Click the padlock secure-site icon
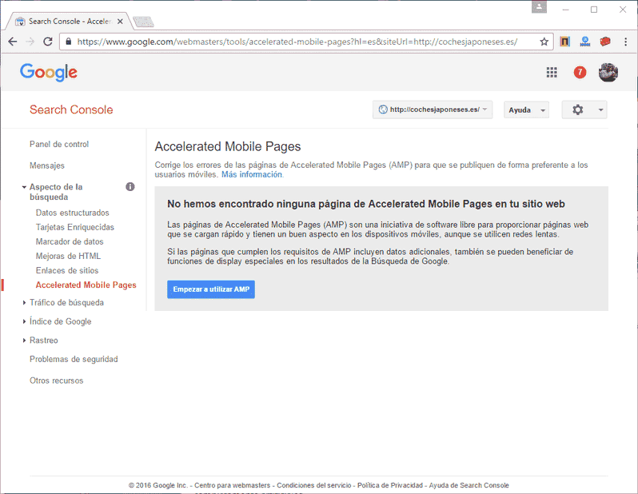 [69, 42]
